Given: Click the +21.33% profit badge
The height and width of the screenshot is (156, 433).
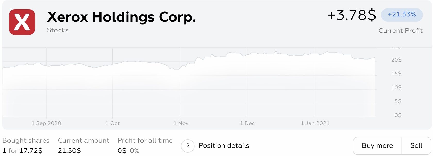Looking at the screenshot, I should (x=402, y=15).
